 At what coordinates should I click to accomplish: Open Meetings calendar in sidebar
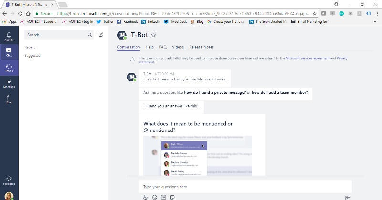coord(9,84)
